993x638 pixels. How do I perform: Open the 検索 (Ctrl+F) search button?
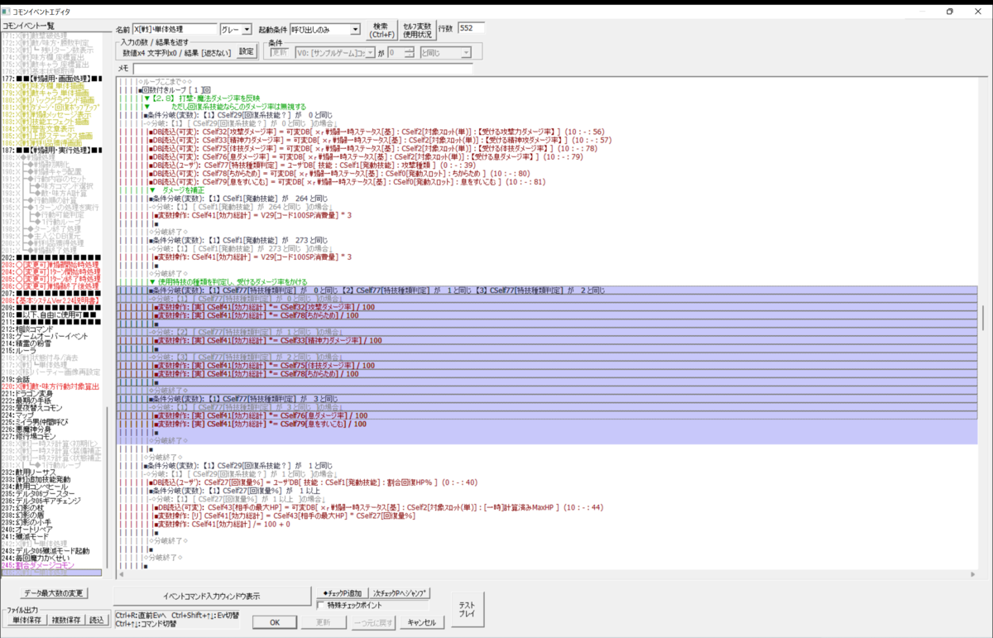tap(381, 30)
